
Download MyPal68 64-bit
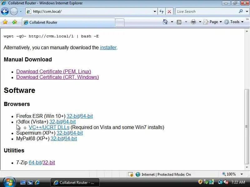point(71,138)
